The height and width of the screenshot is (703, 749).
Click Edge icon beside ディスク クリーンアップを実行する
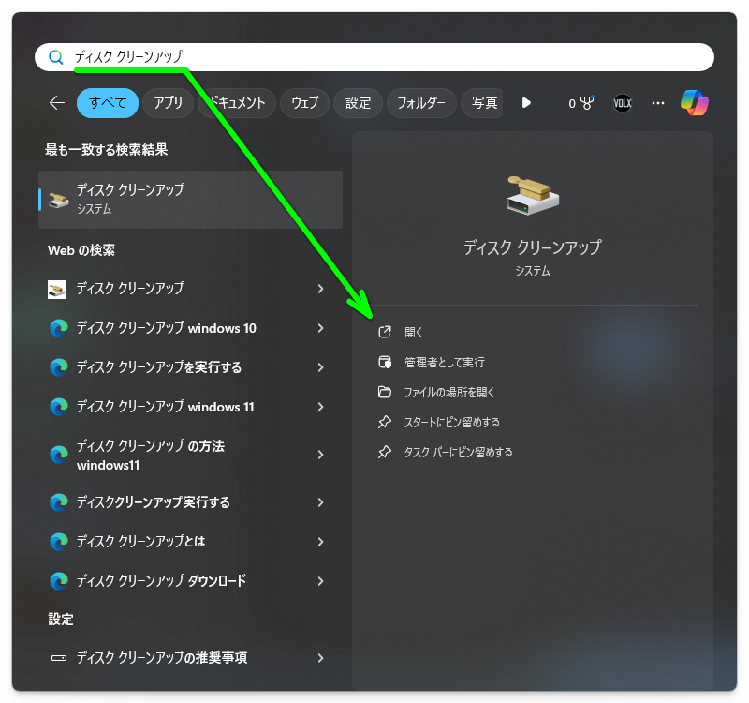click(x=59, y=367)
